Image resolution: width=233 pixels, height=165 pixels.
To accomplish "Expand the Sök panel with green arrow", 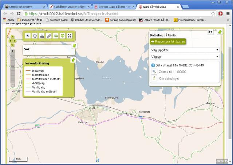I will click(x=74, y=46).
